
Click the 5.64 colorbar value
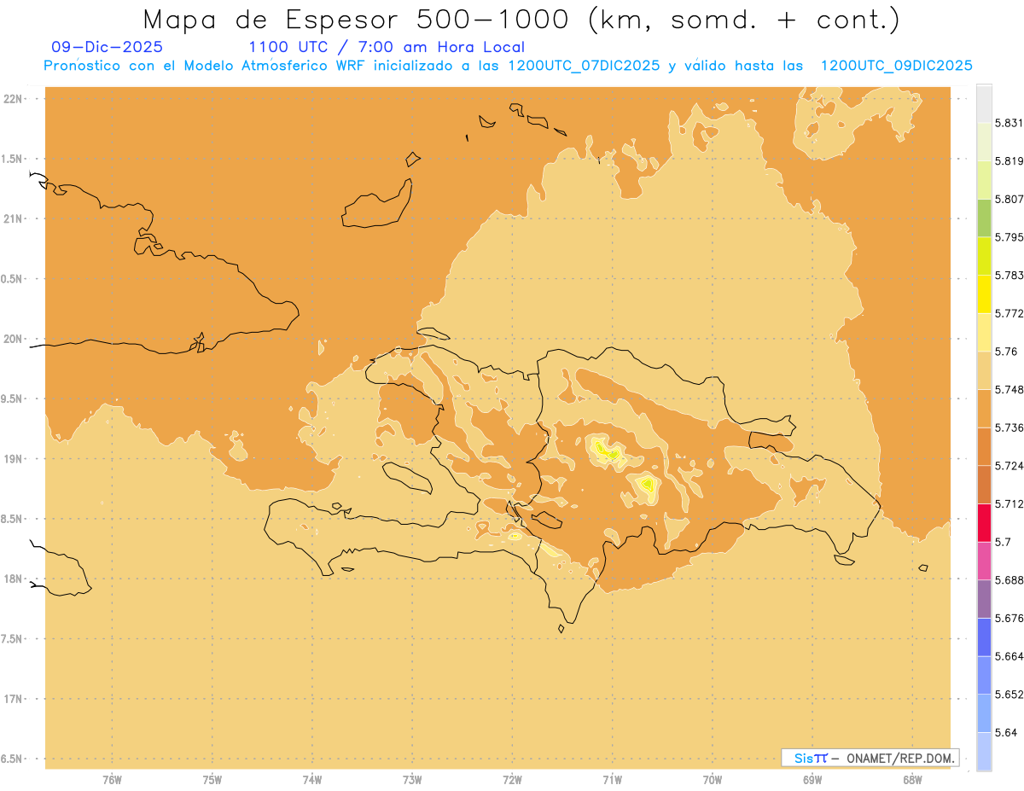[x=1006, y=732]
